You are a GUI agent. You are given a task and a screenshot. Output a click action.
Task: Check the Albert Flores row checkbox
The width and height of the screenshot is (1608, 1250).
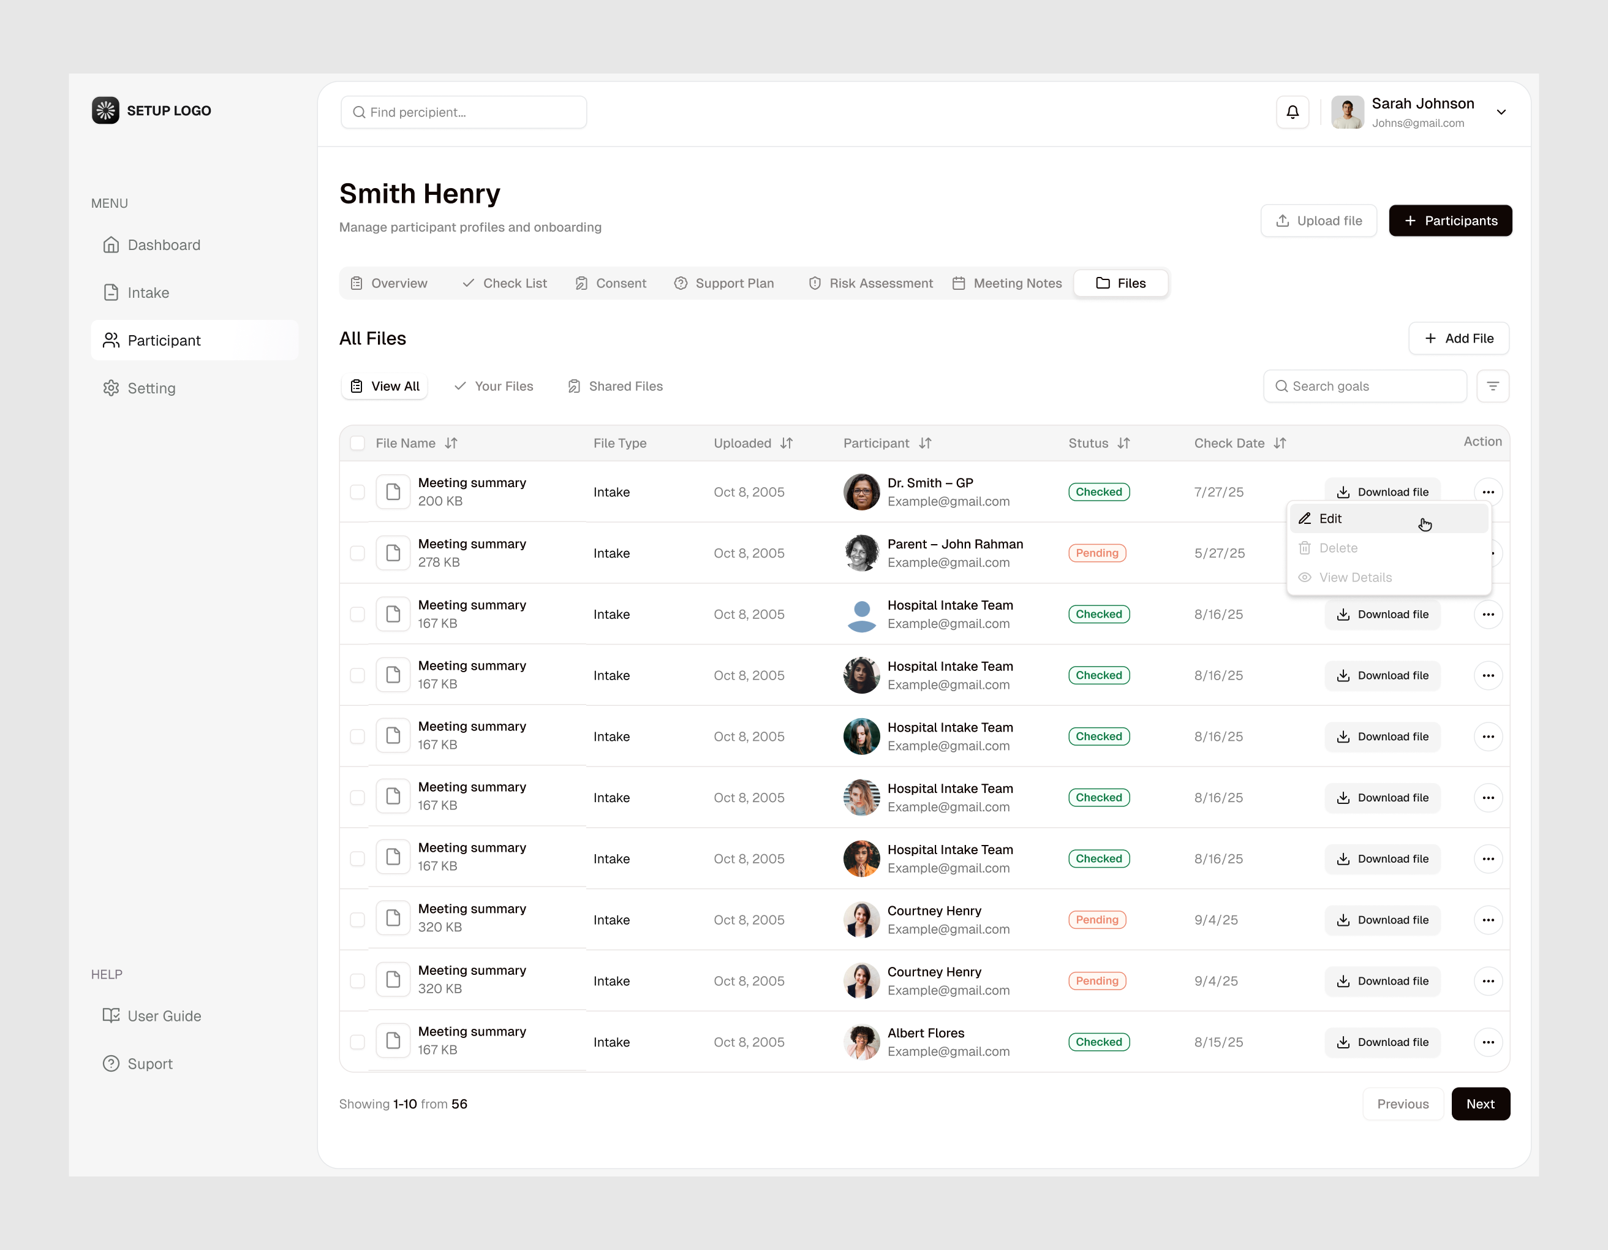click(357, 1042)
